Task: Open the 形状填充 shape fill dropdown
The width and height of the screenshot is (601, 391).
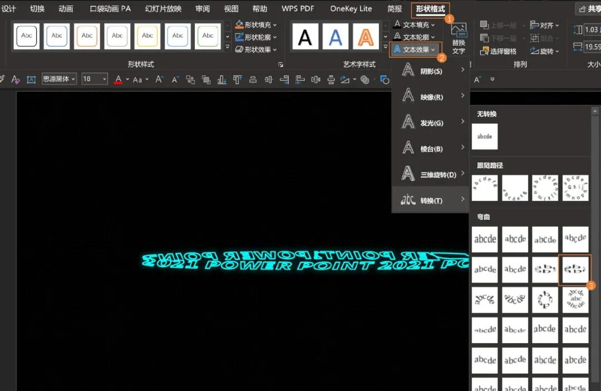Action: tap(256, 24)
